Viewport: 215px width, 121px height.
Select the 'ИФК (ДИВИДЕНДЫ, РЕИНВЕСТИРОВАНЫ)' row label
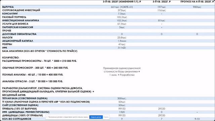(x=26, y=112)
